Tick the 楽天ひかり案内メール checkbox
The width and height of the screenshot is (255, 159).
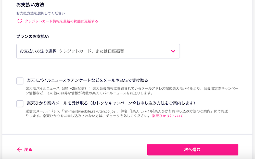tap(20, 104)
